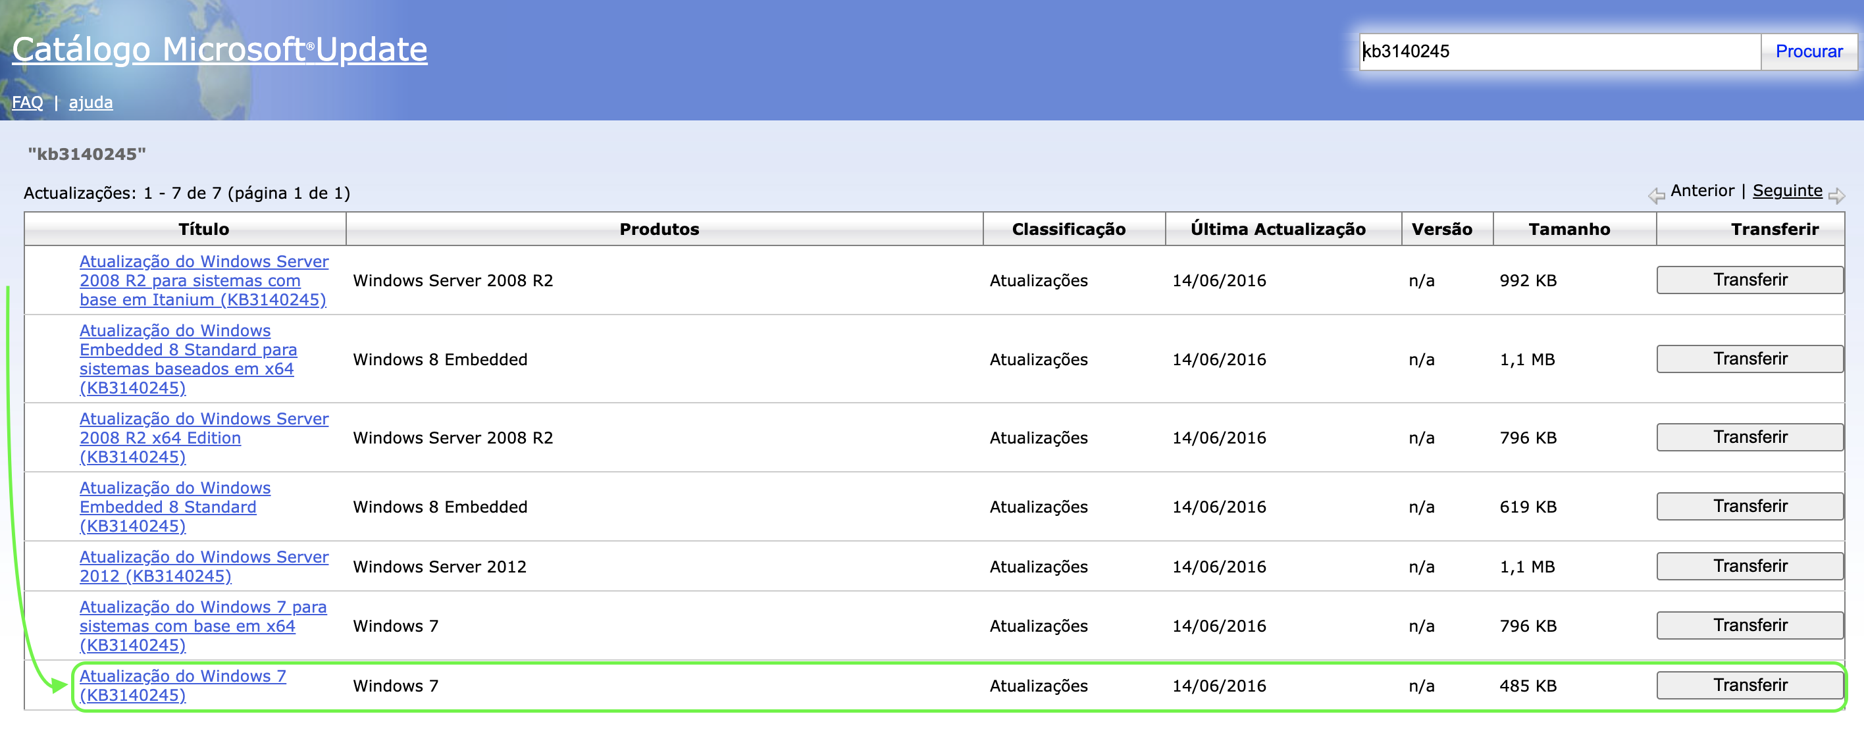
Task: Click Windows 7 product cell in the 485 KB row
Action: tap(396, 686)
